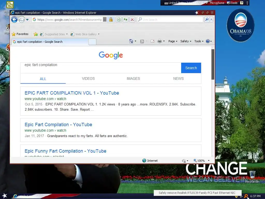The image size is (265, 199).
Task: Click the 100% zoom level button
Action: point(199,161)
